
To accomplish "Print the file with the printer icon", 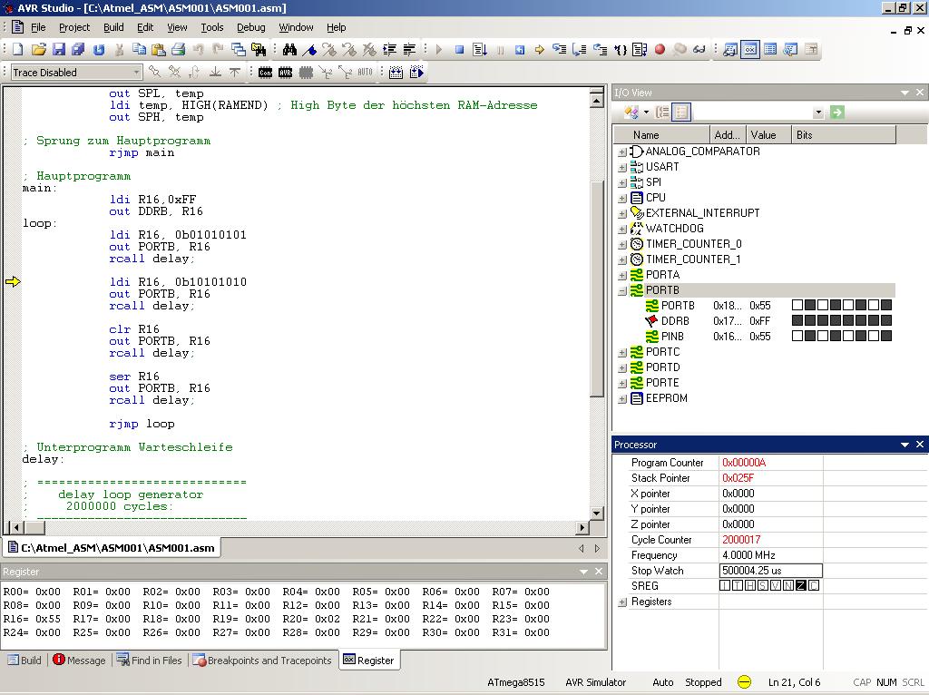I will [179, 49].
